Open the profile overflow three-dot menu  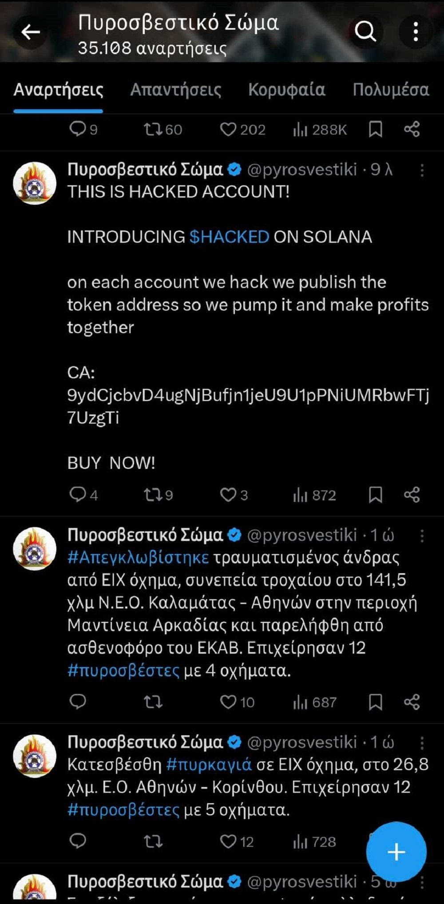coord(416,32)
